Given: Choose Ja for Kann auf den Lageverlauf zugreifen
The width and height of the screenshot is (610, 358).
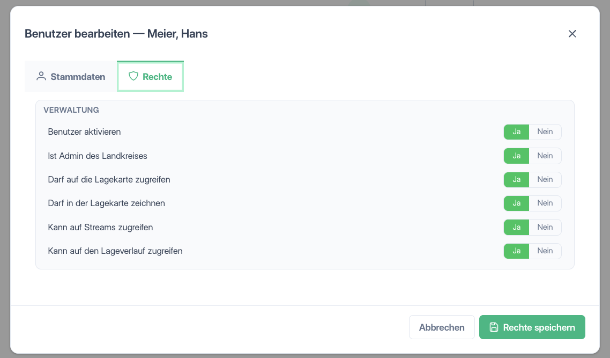Looking at the screenshot, I should (516, 251).
